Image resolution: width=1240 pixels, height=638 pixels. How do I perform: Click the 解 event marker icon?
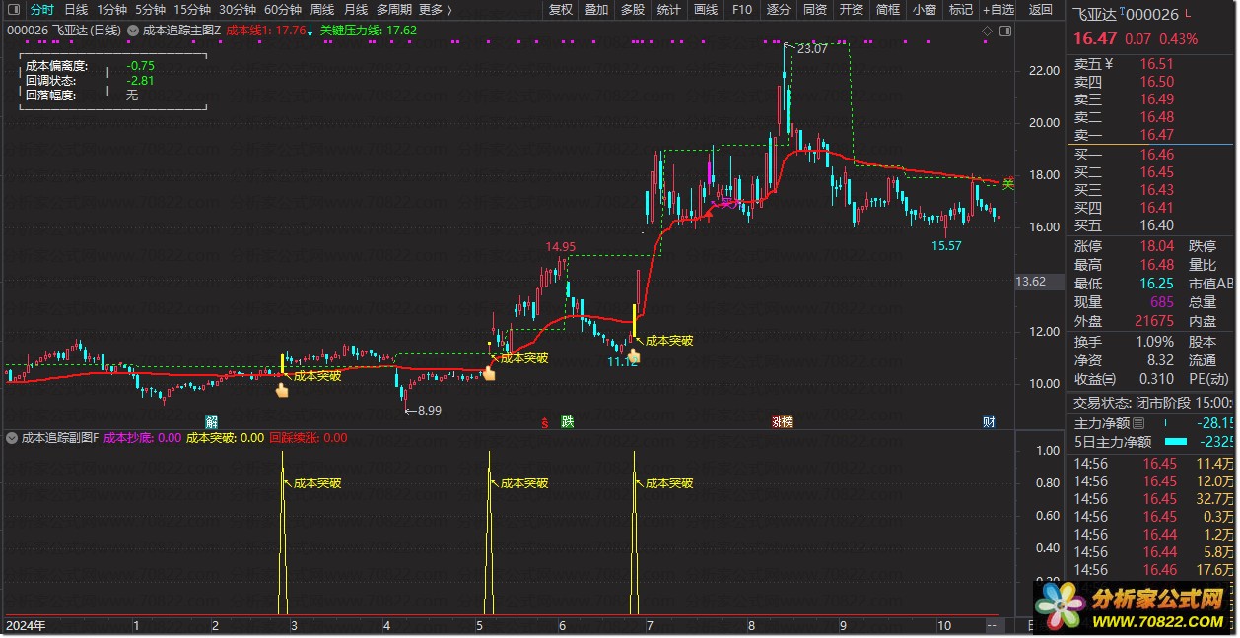[x=212, y=422]
